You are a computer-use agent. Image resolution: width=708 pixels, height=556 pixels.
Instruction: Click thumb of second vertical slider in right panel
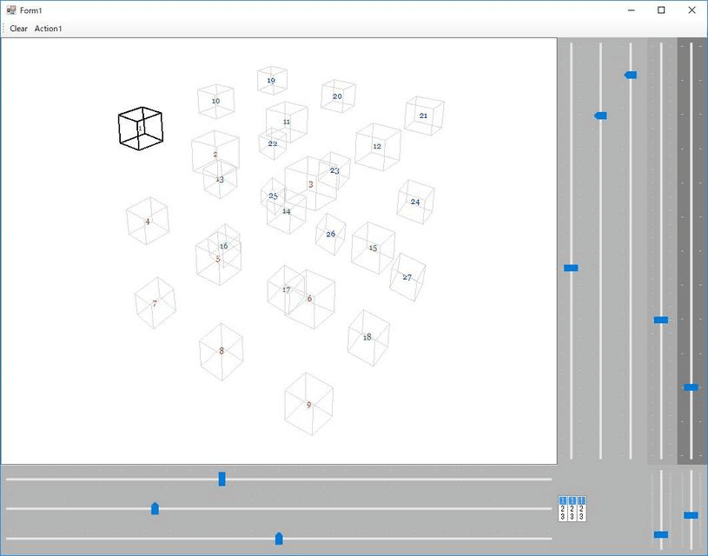600,116
